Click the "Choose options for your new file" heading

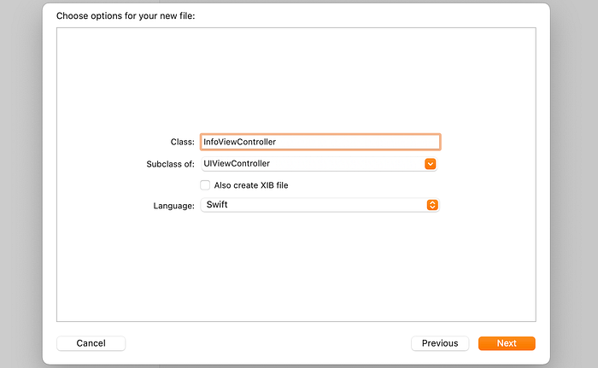point(126,16)
